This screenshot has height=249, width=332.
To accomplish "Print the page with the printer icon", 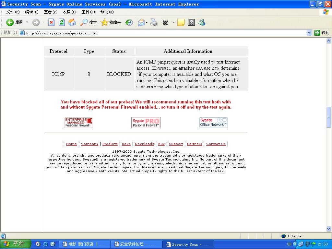I will coord(154,22).
